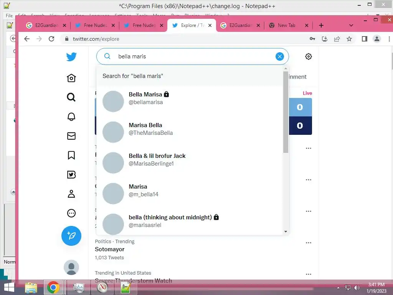Click the Twitter bird logo in sidebar

coord(71,57)
